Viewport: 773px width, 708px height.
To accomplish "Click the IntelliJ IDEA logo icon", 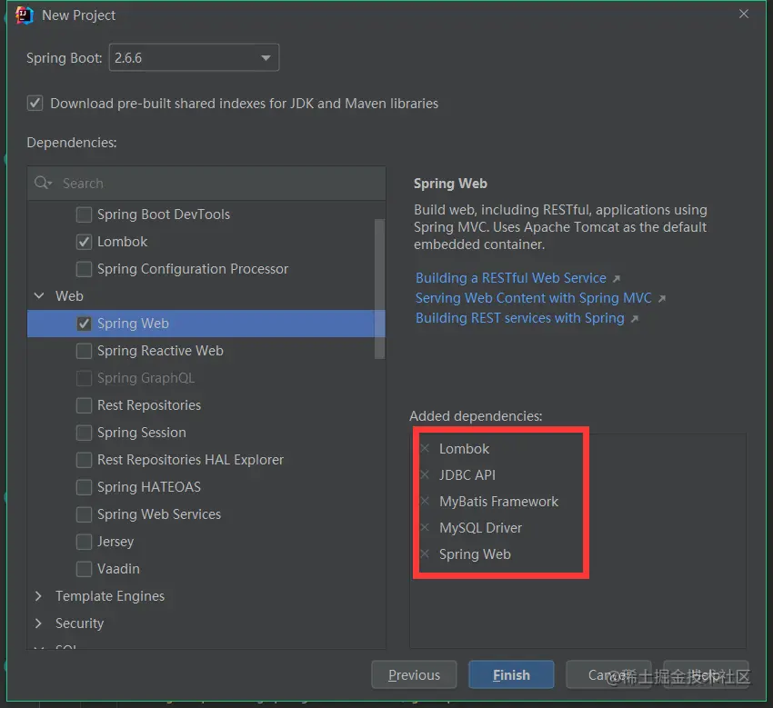I will click(x=24, y=15).
